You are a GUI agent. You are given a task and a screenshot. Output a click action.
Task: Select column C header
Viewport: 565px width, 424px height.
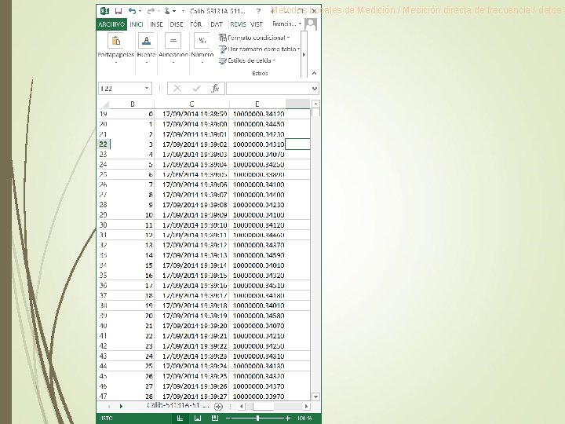point(191,104)
